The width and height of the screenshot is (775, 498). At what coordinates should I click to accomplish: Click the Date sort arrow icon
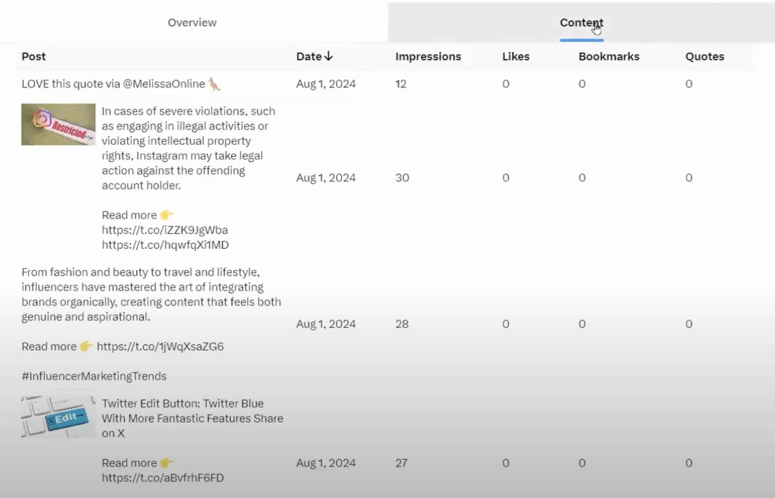point(329,56)
